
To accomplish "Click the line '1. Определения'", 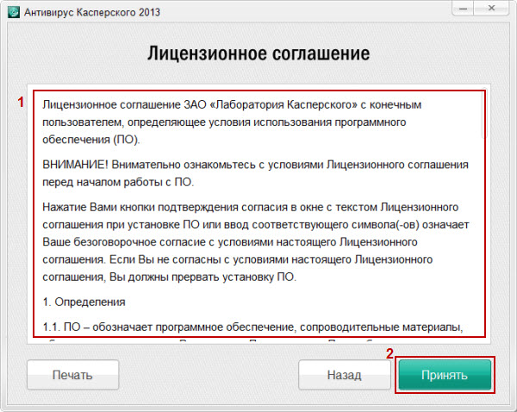I will pos(84,302).
